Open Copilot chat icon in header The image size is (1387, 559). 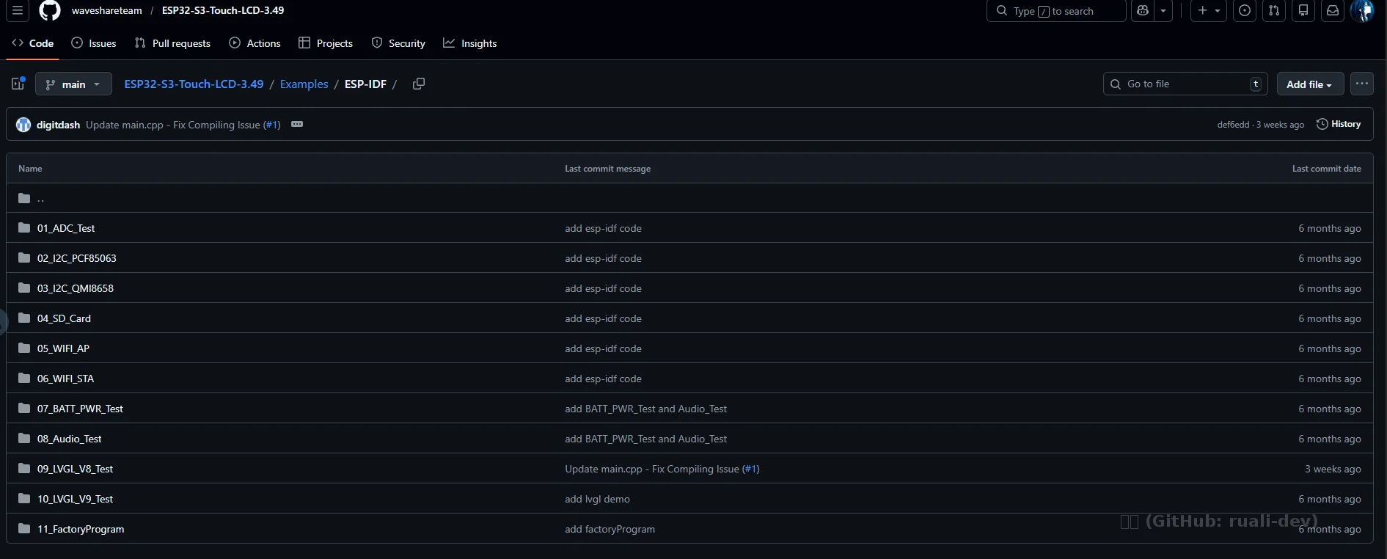pyautogui.click(x=1143, y=11)
